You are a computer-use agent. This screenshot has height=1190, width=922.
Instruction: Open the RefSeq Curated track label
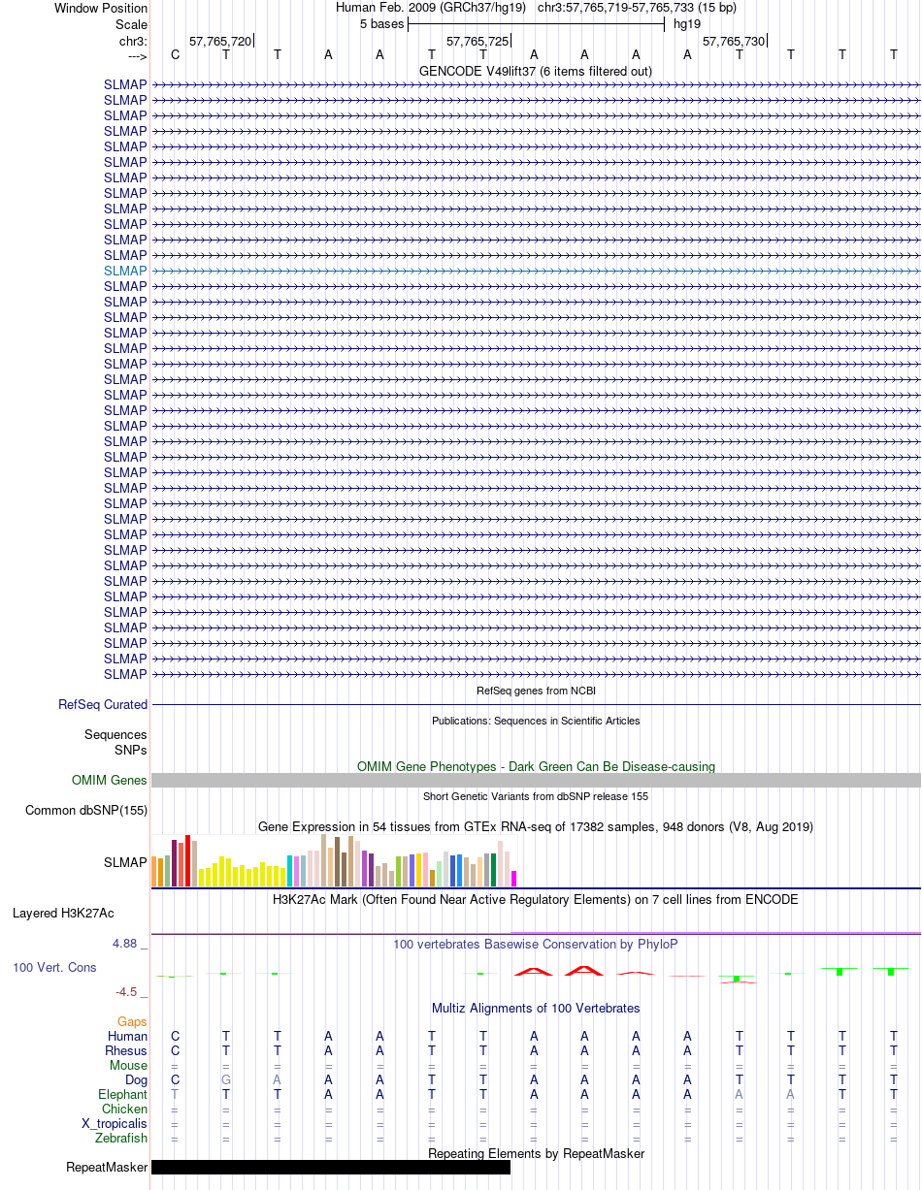coord(103,705)
